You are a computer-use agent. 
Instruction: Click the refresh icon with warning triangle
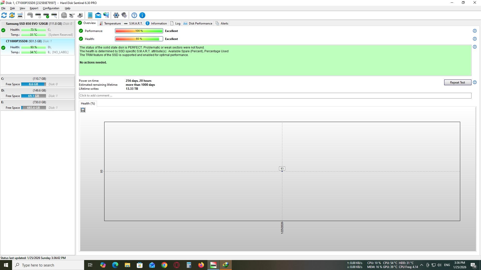click(x=12, y=15)
